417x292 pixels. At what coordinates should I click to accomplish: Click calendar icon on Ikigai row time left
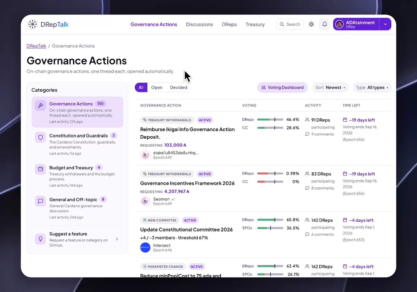click(345, 120)
